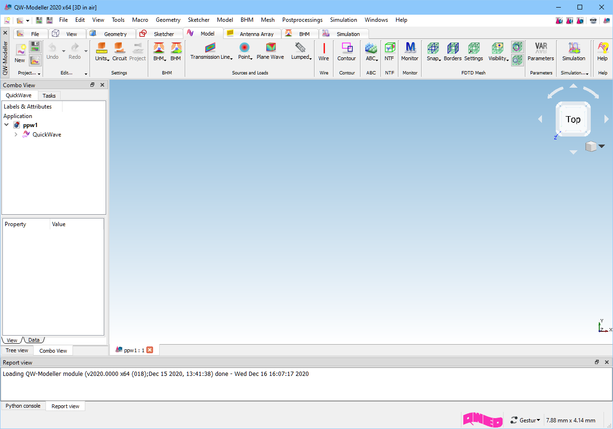Close the ppw1 : 1 document tab
The height and width of the screenshot is (429, 613).
(x=150, y=350)
